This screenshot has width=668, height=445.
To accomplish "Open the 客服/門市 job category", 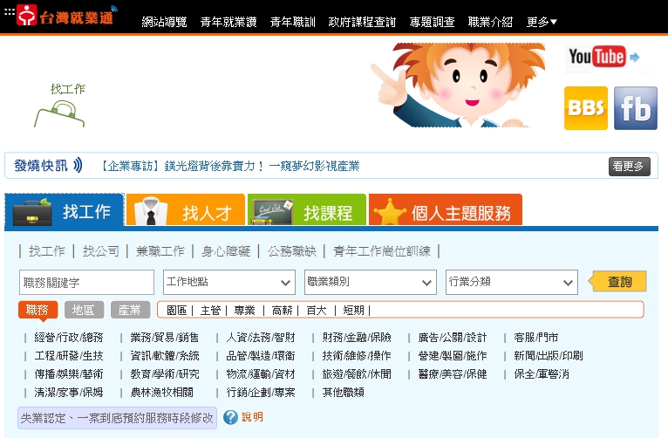I will pyautogui.click(x=536, y=338).
